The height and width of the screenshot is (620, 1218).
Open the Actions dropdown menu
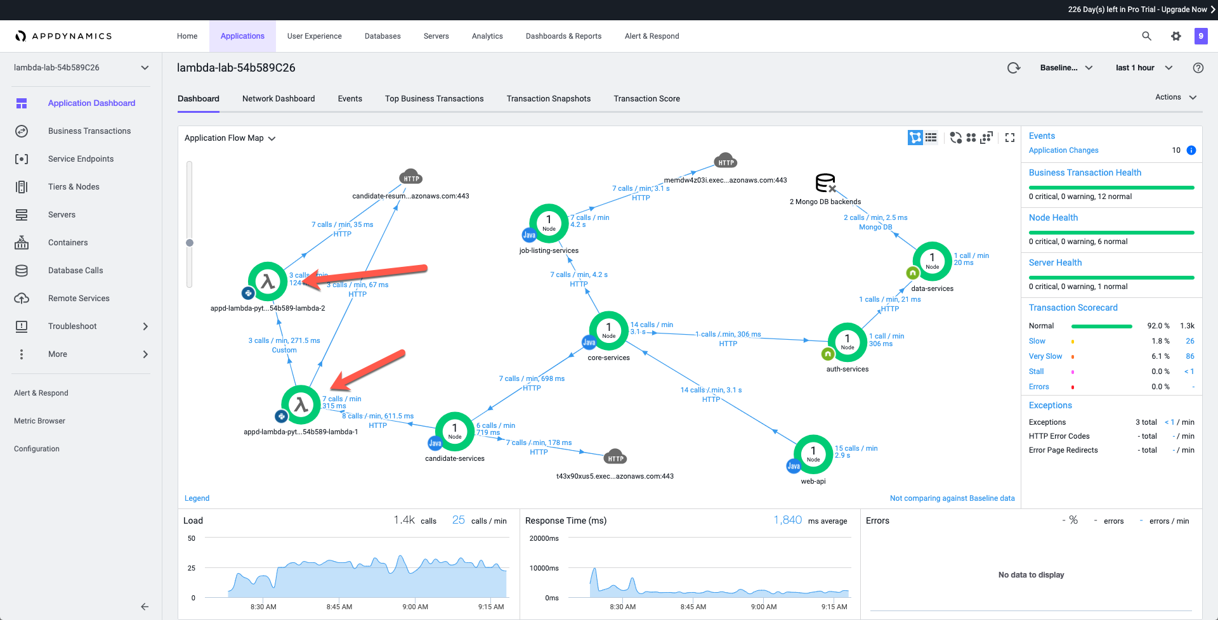1175,97
